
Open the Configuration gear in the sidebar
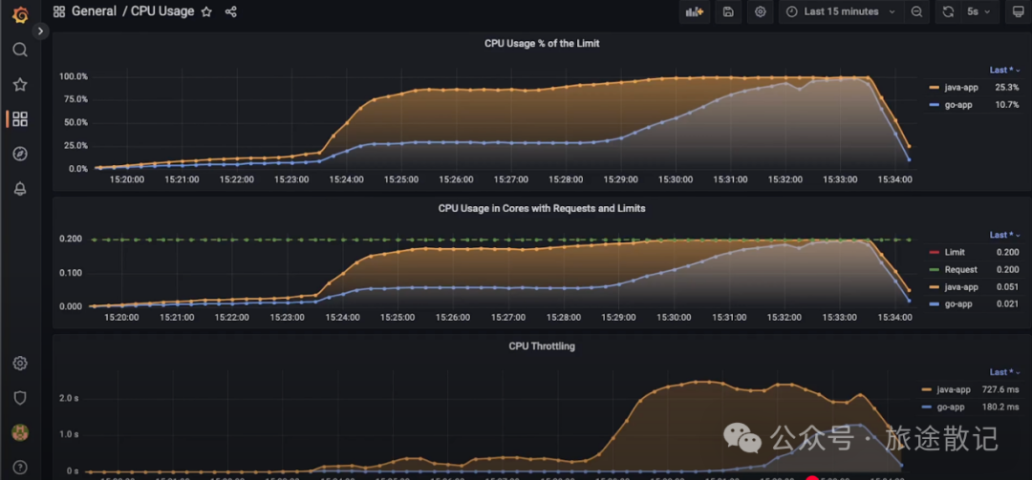[x=20, y=363]
